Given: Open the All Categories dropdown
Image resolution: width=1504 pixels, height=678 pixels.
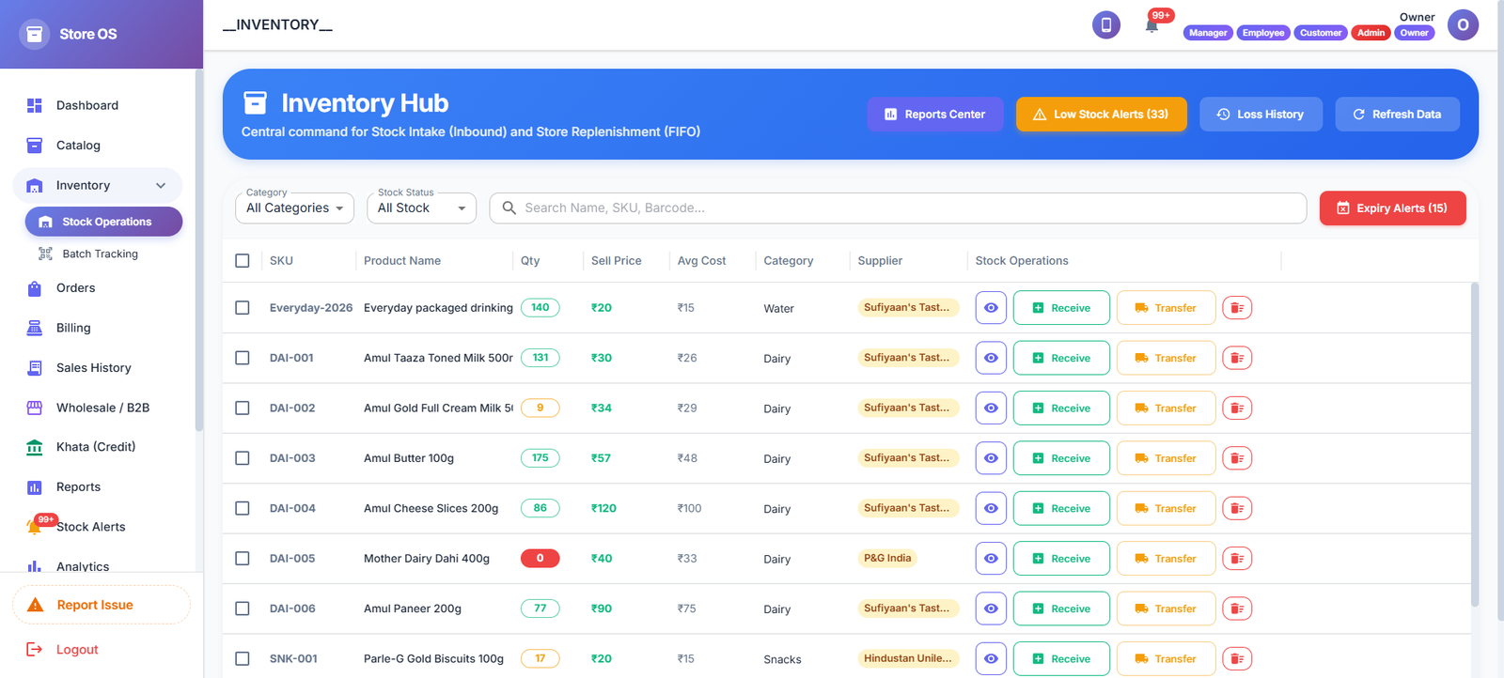Looking at the screenshot, I should 294,208.
